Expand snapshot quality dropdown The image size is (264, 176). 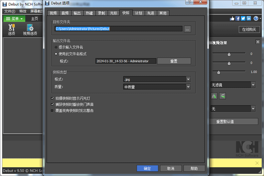(188, 87)
